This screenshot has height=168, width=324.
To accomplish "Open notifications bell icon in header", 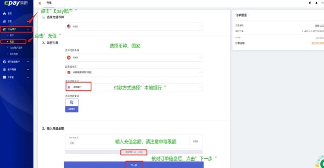I will pos(310,3).
